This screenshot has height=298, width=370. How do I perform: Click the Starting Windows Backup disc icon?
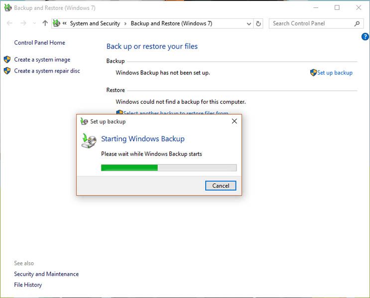tap(88, 141)
